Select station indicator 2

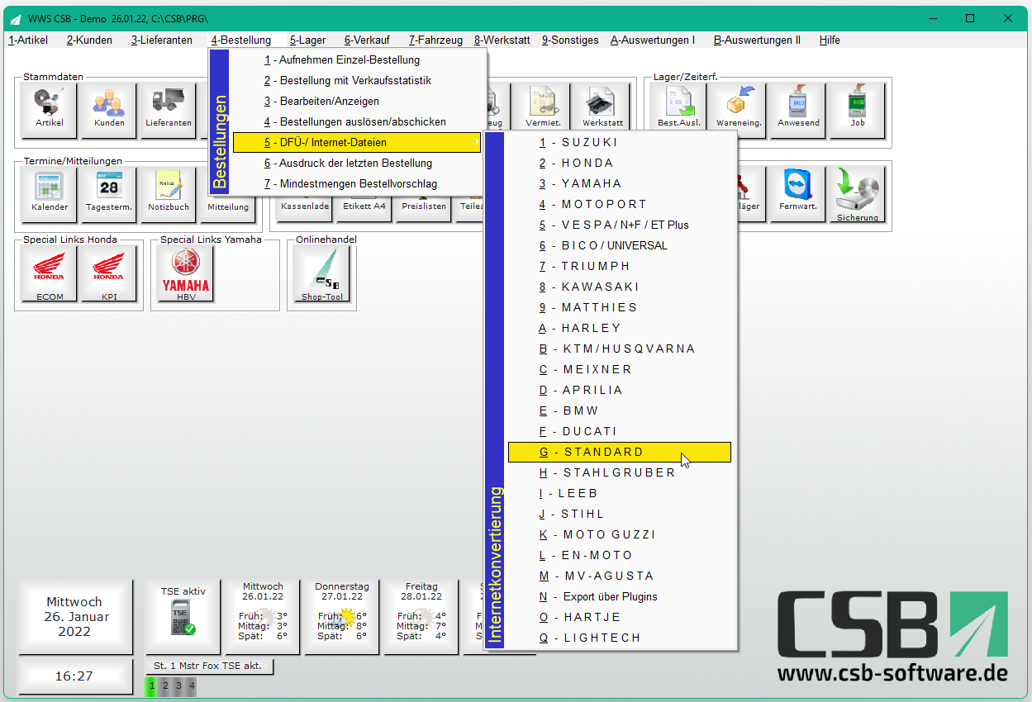click(x=164, y=685)
